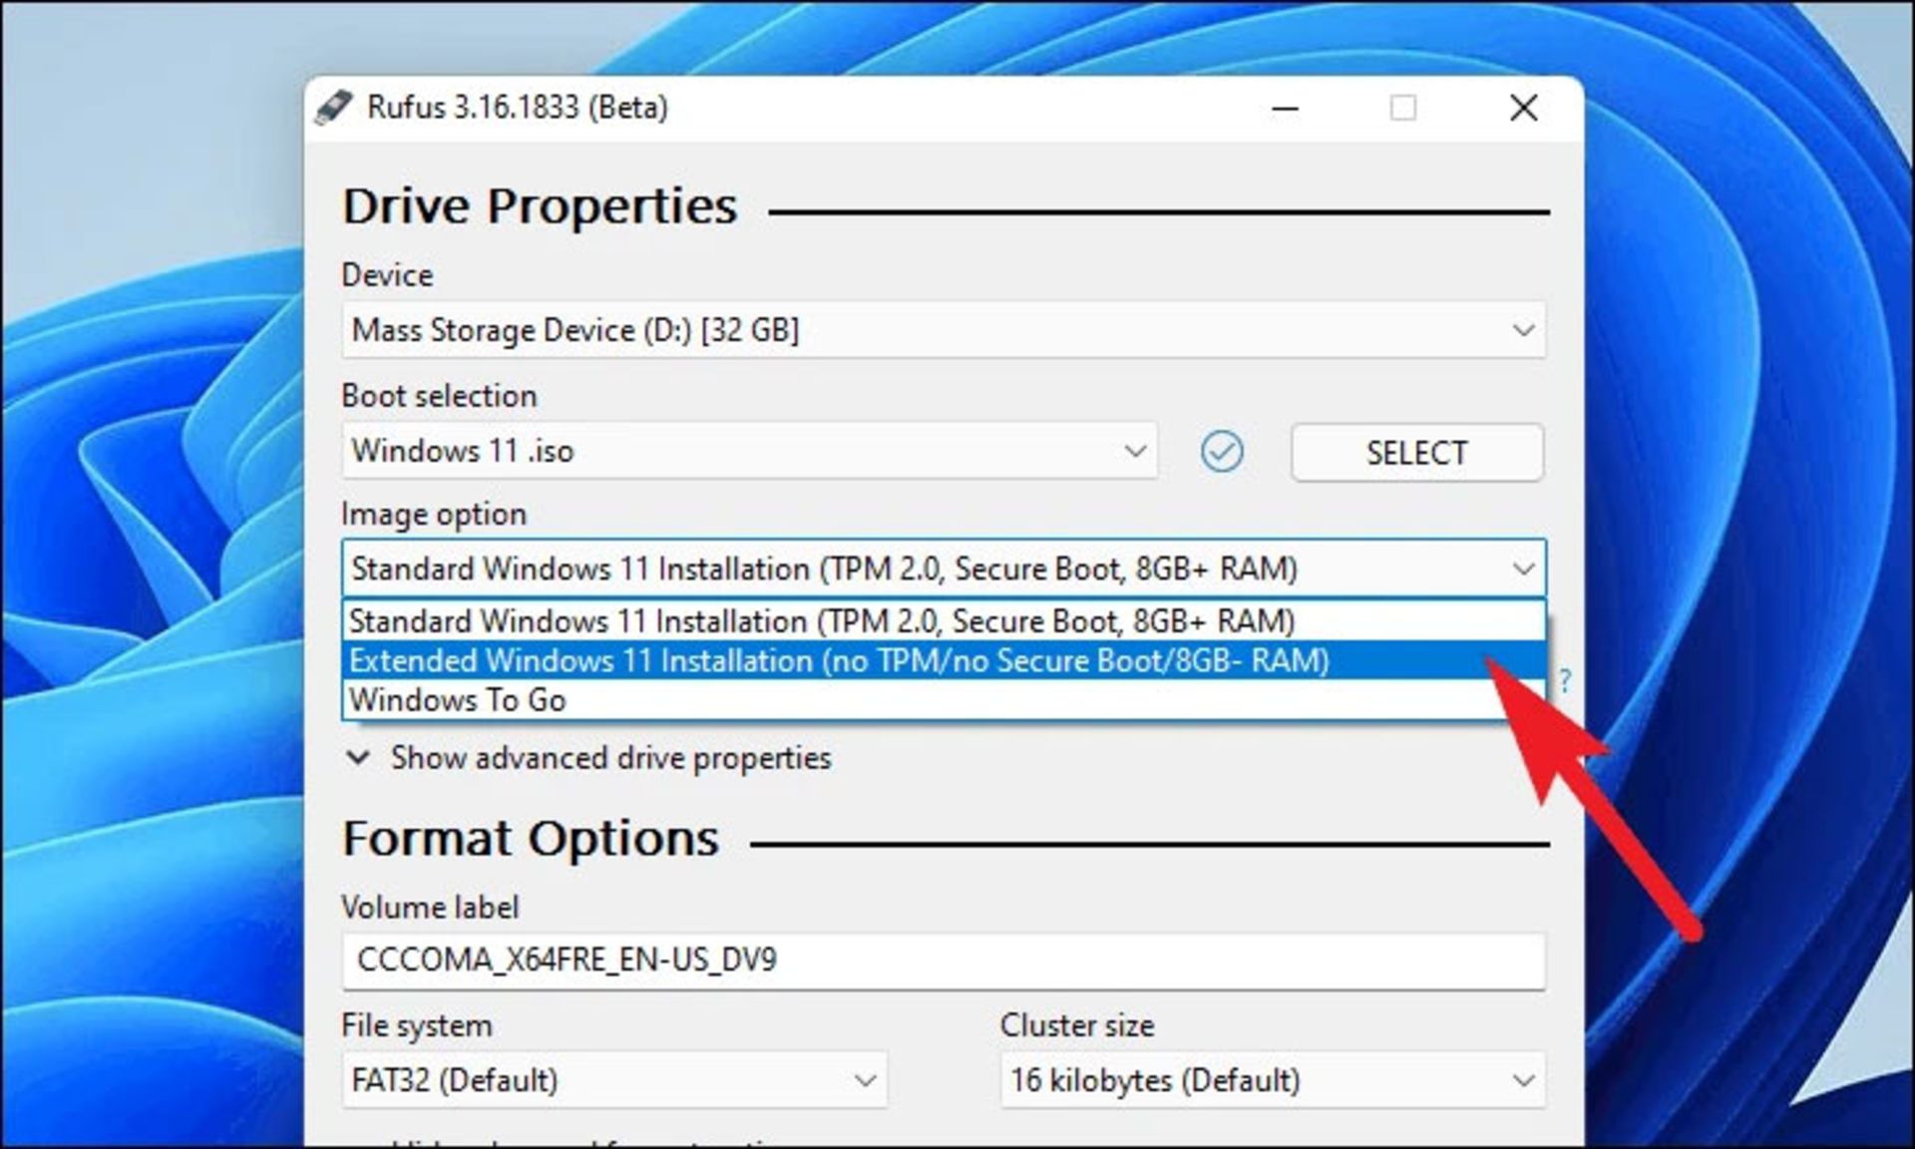Screen dimensions: 1915x1149
Task: Click Show advanced drive properties text
Action: (610, 758)
